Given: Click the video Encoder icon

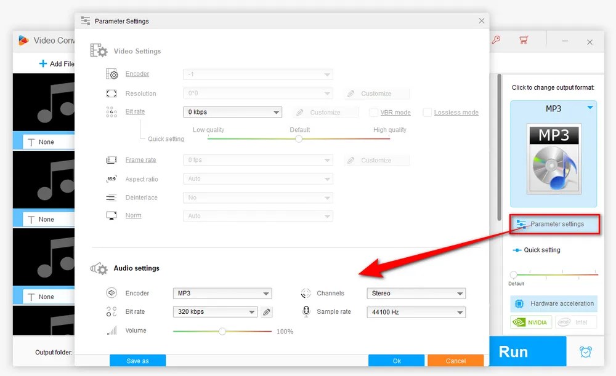Looking at the screenshot, I should point(112,74).
